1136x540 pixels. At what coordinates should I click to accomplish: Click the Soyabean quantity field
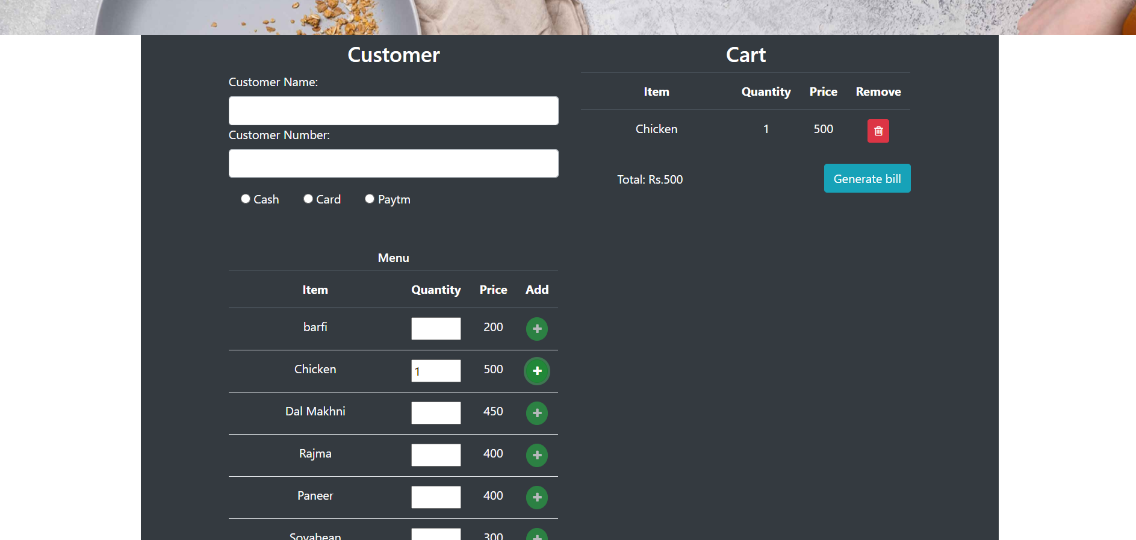[436, 535]
